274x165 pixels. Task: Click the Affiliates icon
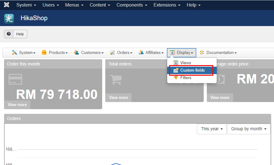141,52
